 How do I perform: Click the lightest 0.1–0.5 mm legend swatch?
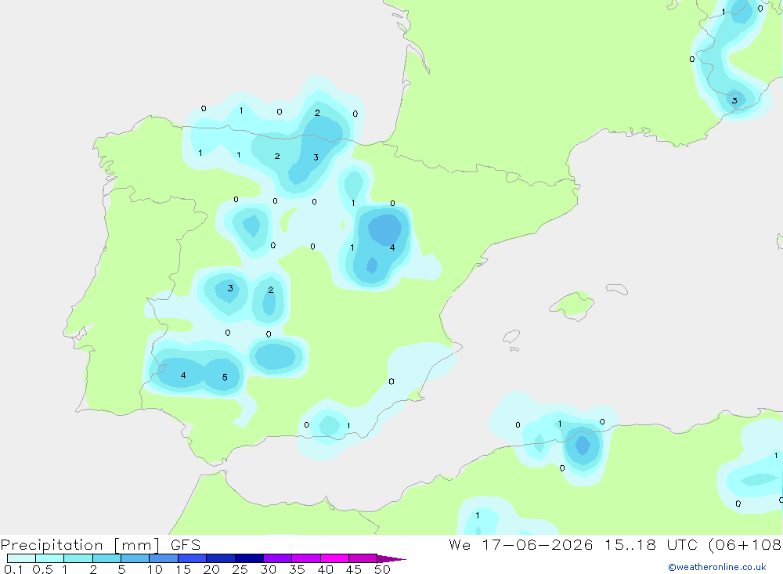click(x=21, y=558)
